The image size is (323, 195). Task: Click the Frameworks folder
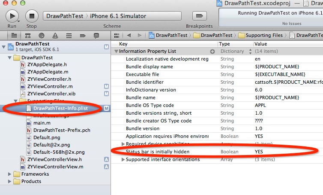pyautogui.click(x=35, y=174)
